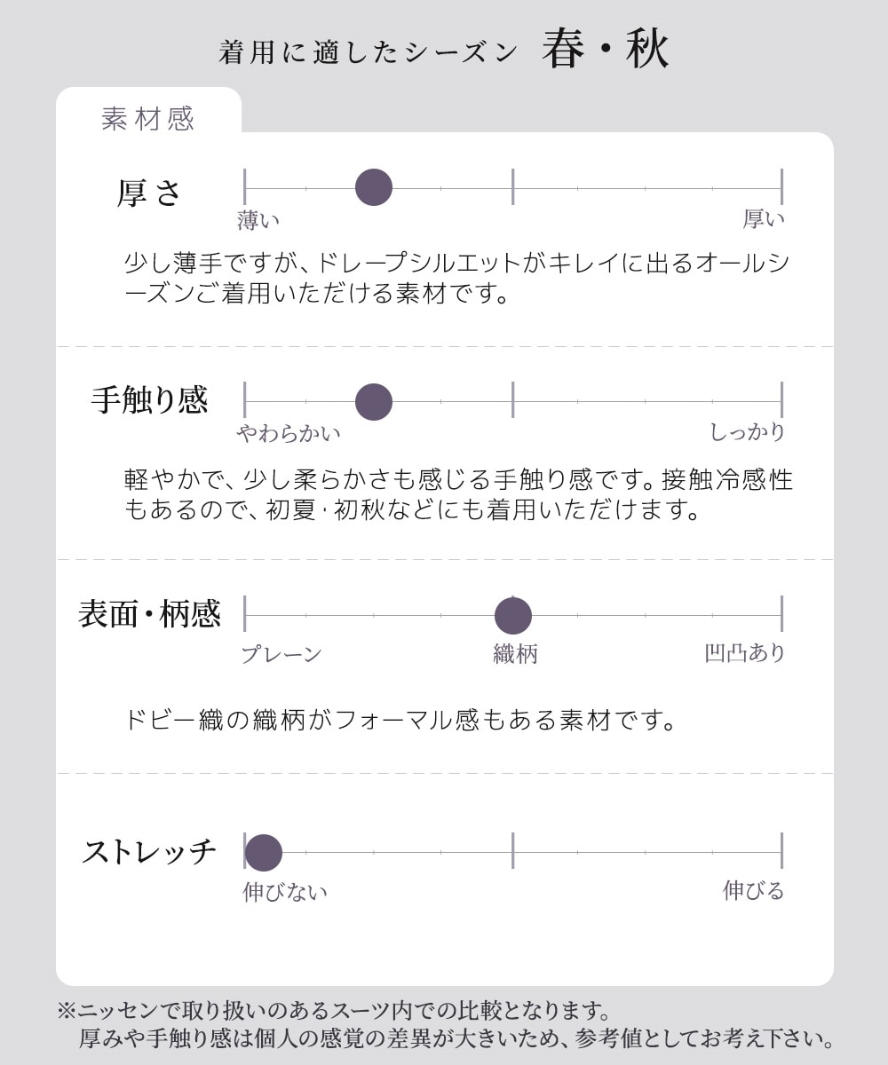Click the 厚さ slider indicator dot
Screen dimensions: 888x1065
tap(374, 187)
